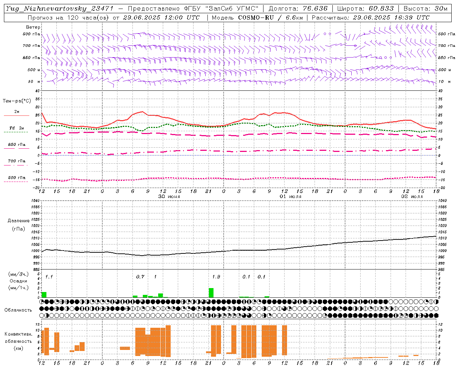Viewport: 457px width, 366px height.
Task: Click the Давление pressure panel label
Action: click(19, 221)
